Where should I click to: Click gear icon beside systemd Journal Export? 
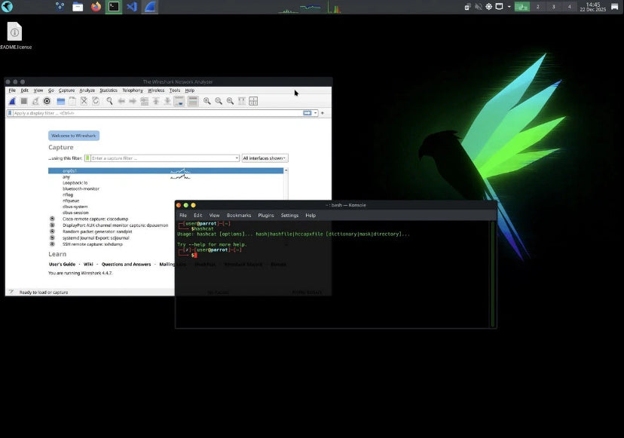[x=52, y=237]
